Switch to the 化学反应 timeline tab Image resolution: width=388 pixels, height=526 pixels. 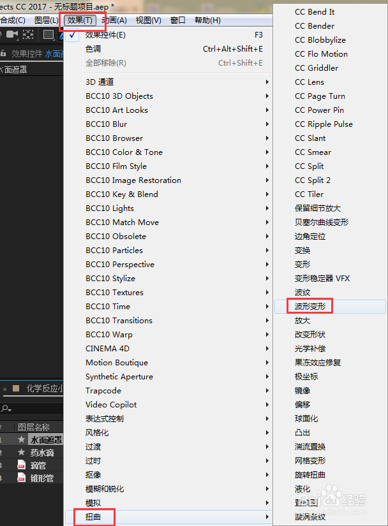coord(45,389)
